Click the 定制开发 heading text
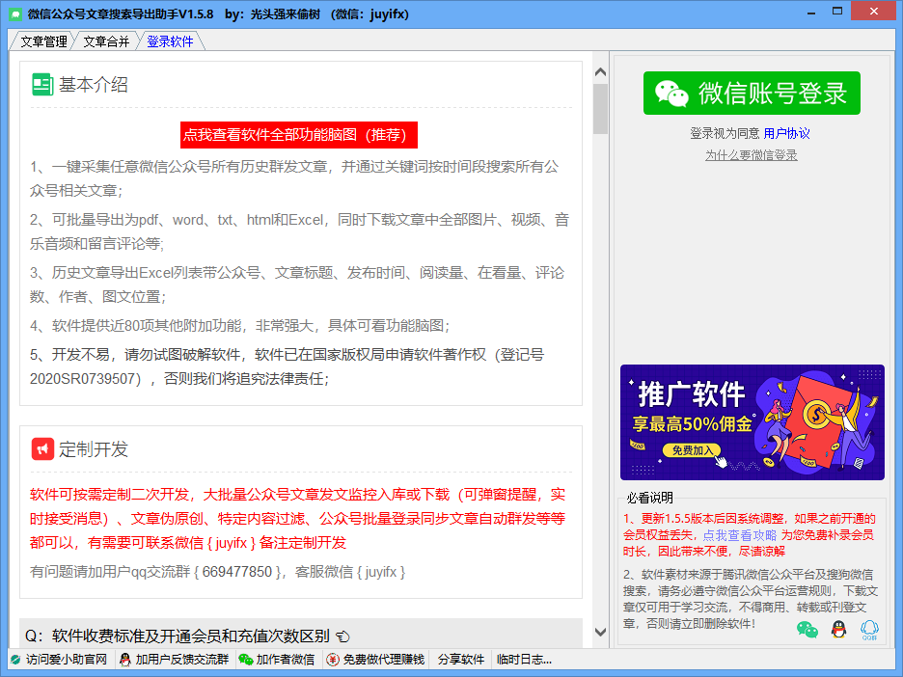The image size is (903, 677). (94, 449)
